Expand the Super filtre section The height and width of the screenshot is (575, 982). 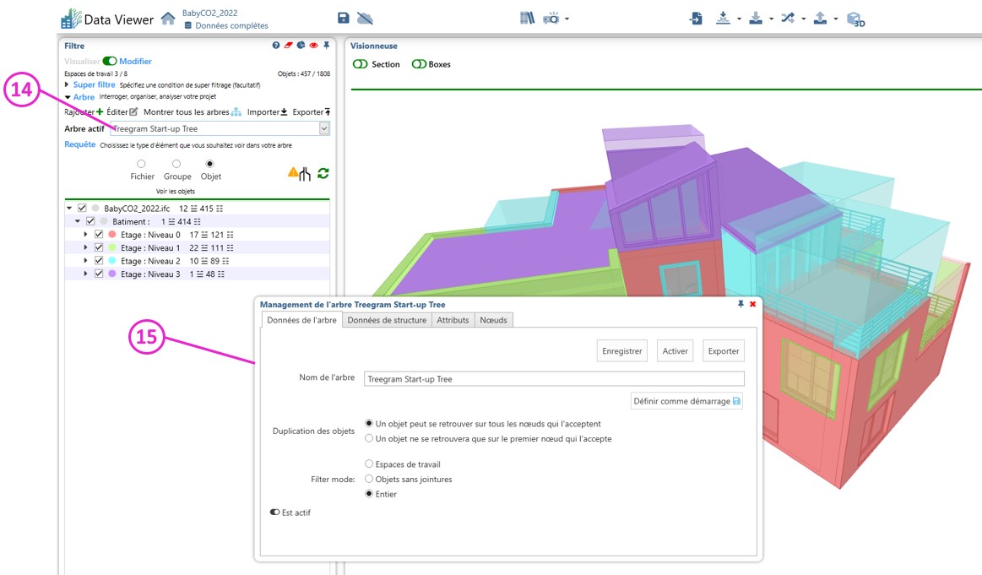click(x=68, y=85)
